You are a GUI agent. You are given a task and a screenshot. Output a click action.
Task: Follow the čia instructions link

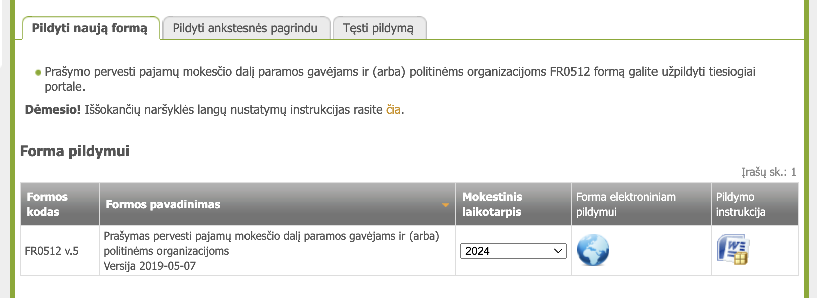pos(393,110)
